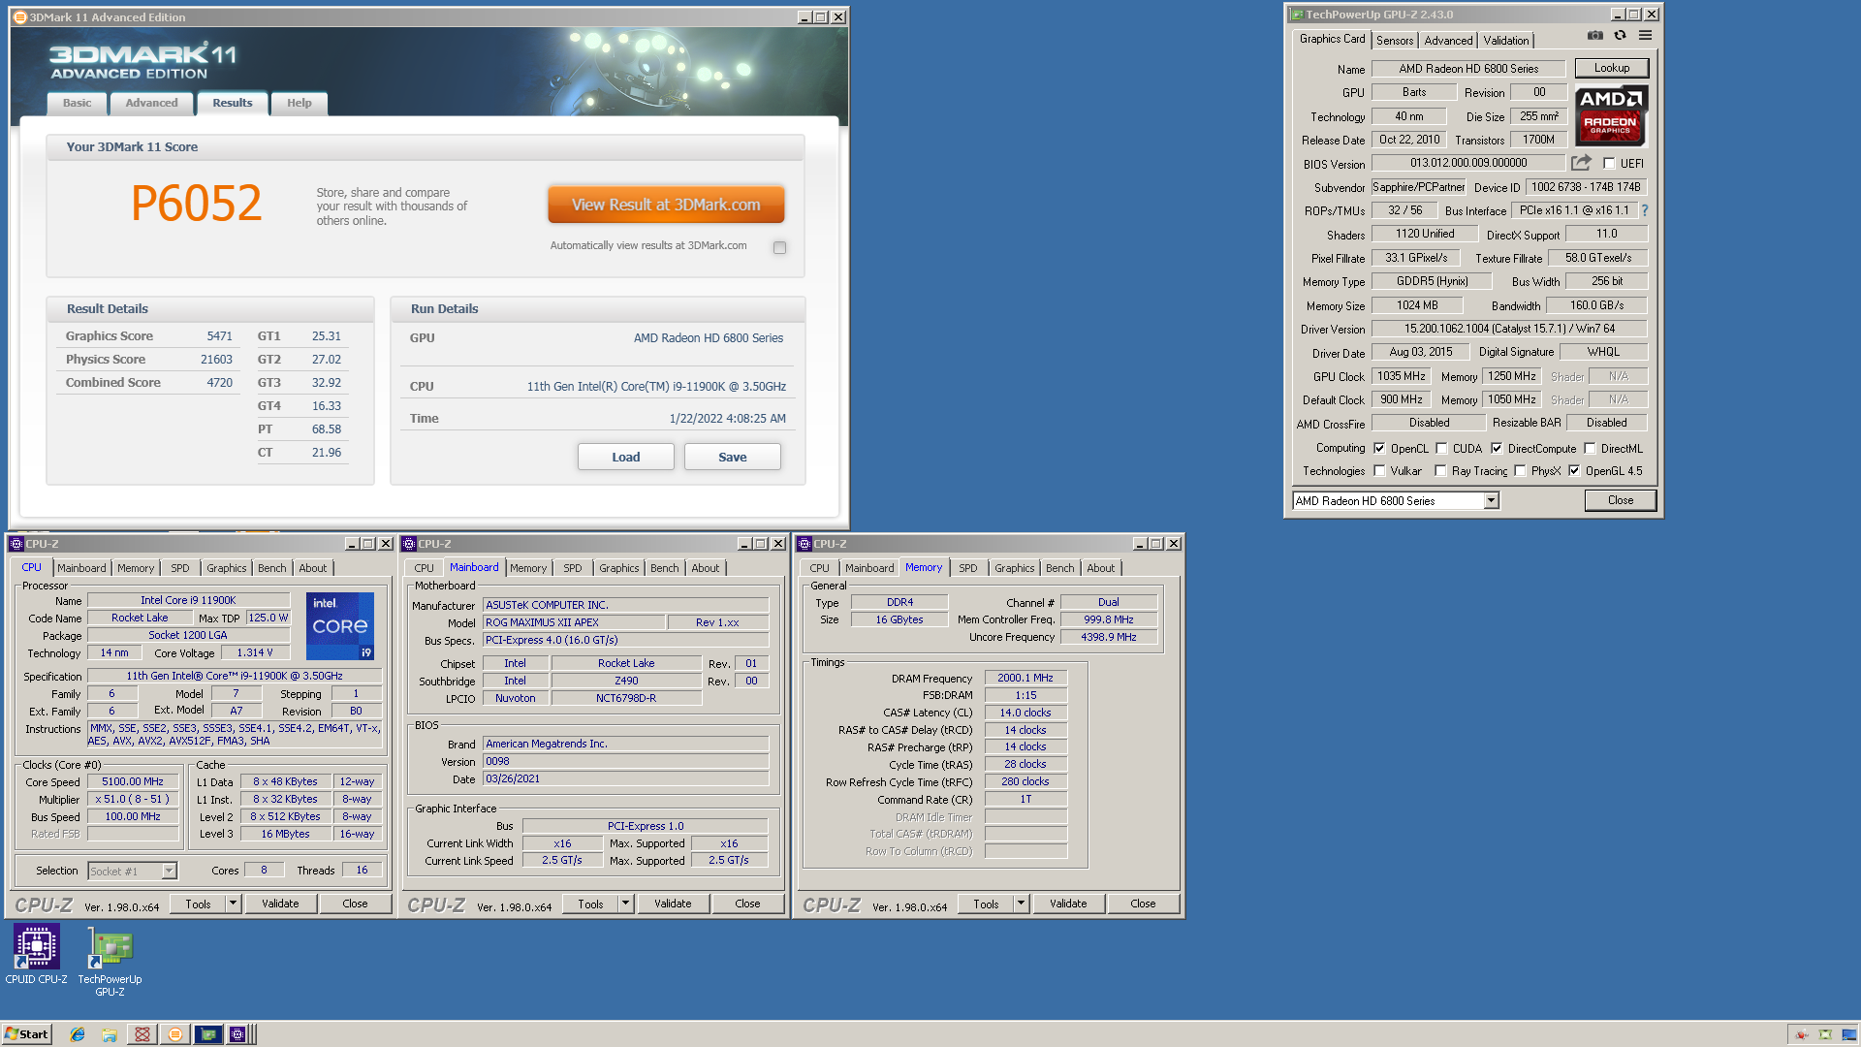Toggle the Ray Tracing checkbox

(1440, 471)
